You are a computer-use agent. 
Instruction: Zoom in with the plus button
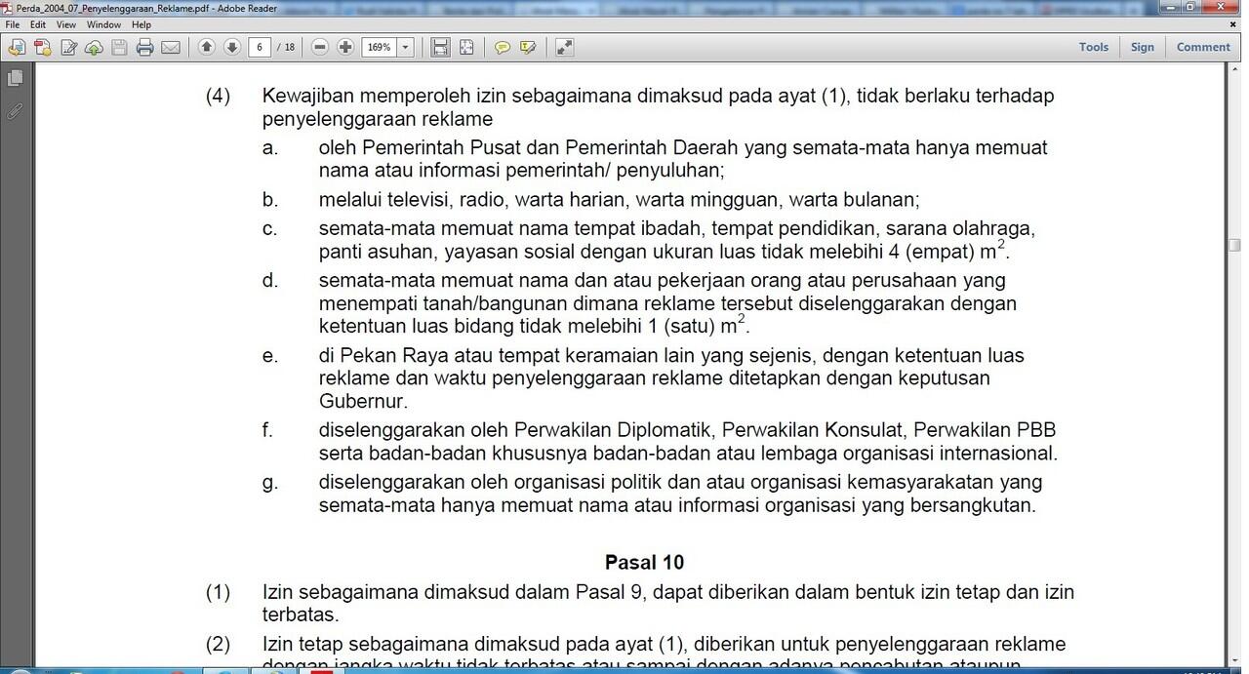click(x=345, y=47)
